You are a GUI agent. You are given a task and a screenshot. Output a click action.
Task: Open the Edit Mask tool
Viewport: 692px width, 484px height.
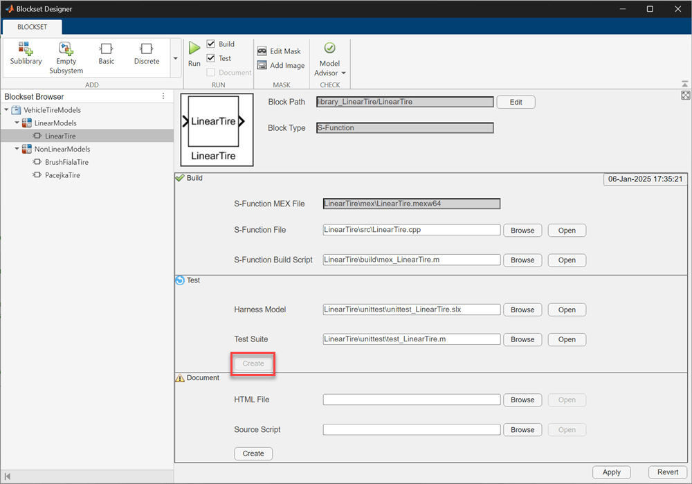pyautogui.click(x=279, y=51)
